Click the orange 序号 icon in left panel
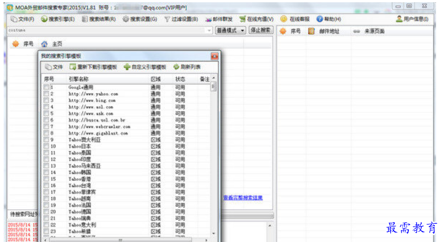 click(15, 44)
